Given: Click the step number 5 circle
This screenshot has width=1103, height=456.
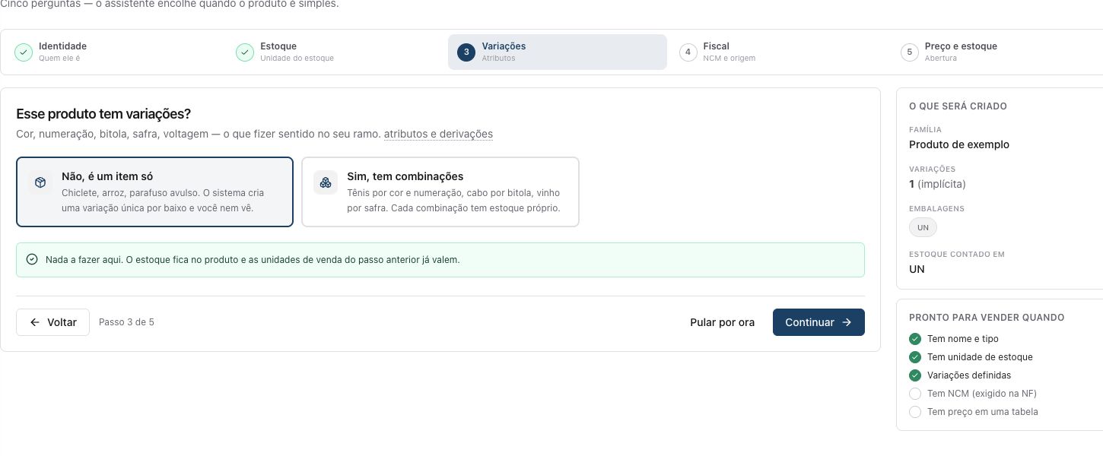Looking at the screenshot, I should [x=909, y=52].
